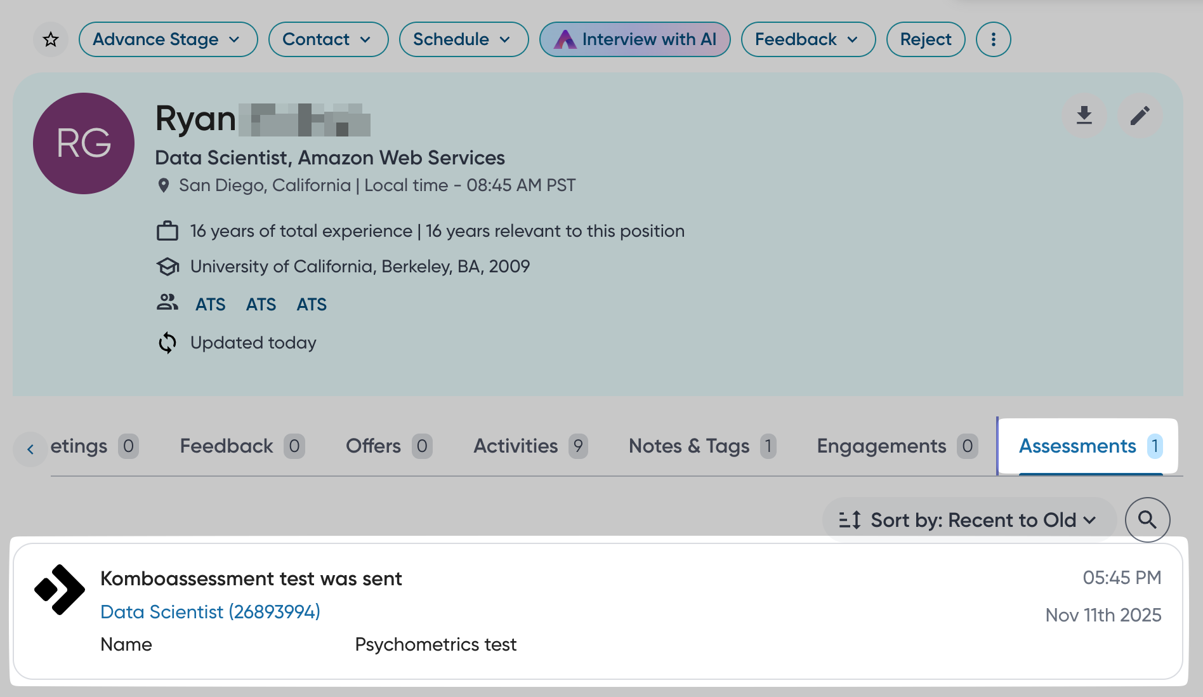Reject the candidate
The height and width of the screenshot is (697, 1203).
pos(925,39)
